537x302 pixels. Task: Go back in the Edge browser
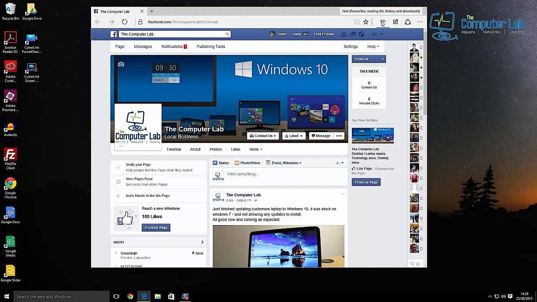[98, 22]
